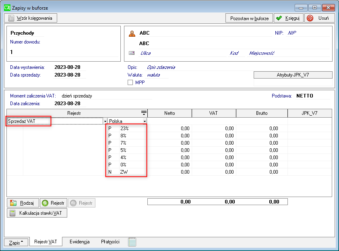Viewport: 339px width, 251px height.
Task: Click the first ABC contractor name field
Action: point(205,33)
